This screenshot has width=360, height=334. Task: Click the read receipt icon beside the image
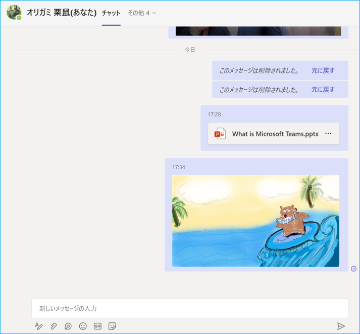(x=353, y=269)
